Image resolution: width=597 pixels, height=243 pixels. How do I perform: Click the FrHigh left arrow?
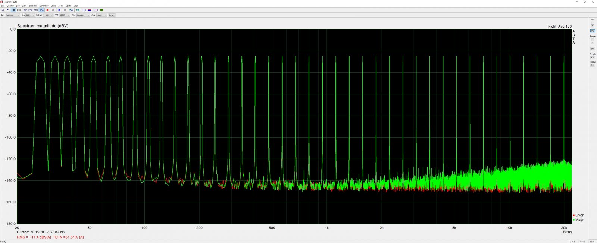(x=591, y=58)
